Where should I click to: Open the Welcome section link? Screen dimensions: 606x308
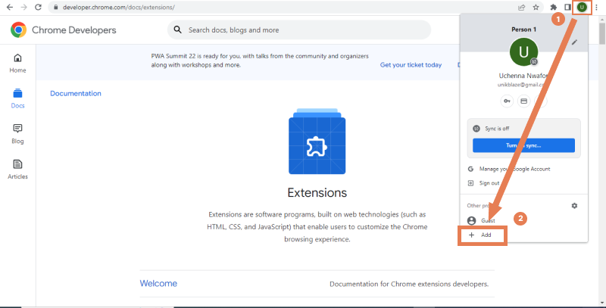click(158, 283)
